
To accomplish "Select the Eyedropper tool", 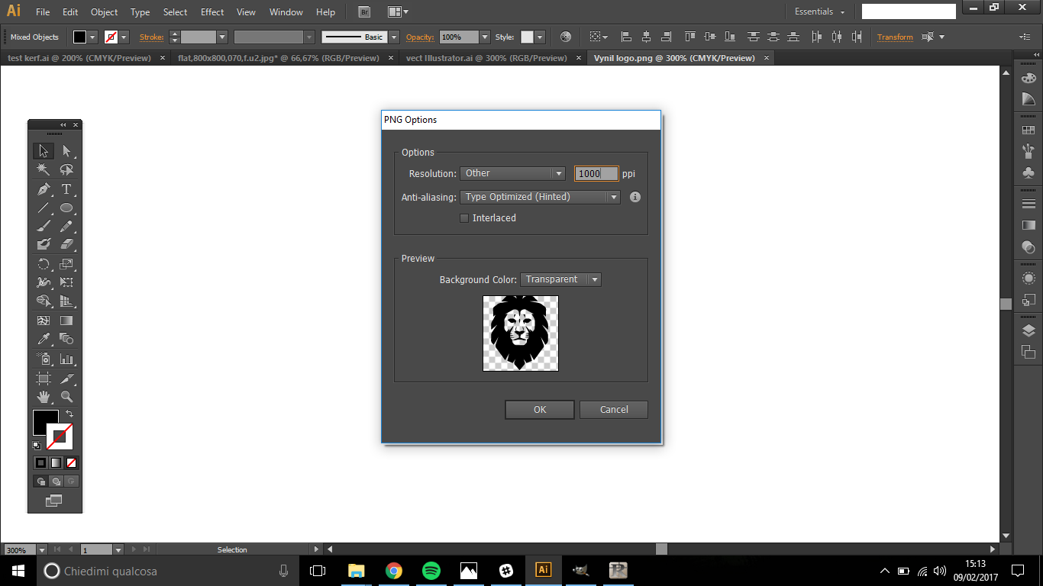I will [x=44, y=339].
